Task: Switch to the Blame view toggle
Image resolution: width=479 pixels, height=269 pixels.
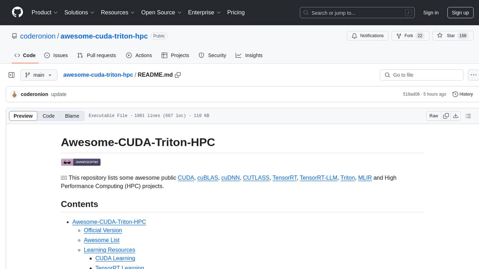Action: click(72, 116)
